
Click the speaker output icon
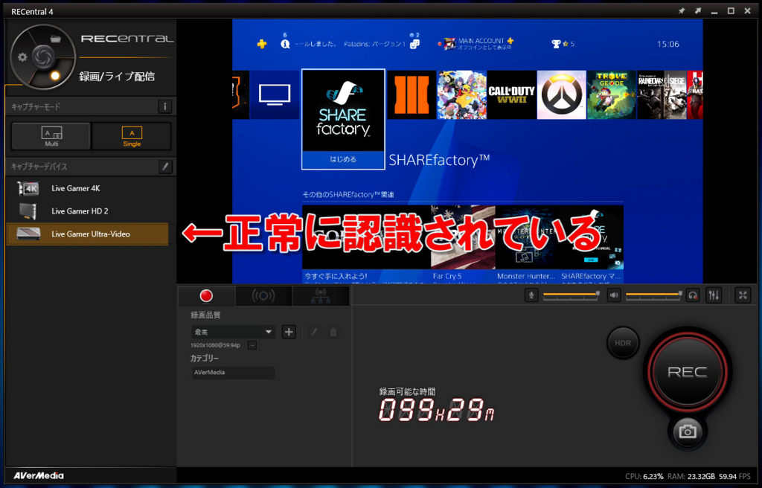[613, 295]
